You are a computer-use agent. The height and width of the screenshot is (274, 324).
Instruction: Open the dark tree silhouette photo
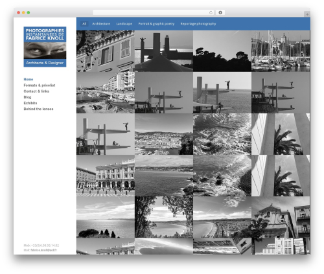pyautogui.click(x=222, y=51)
